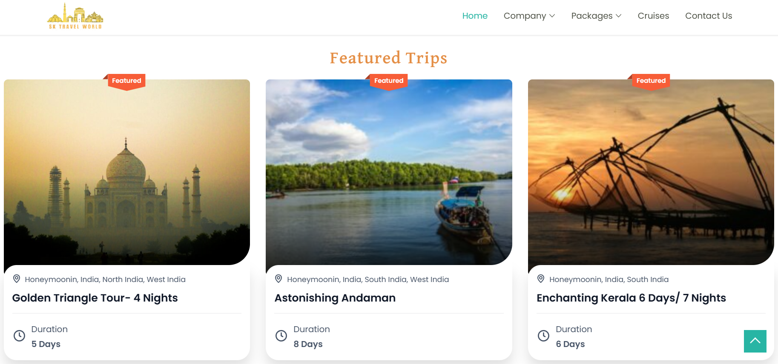Navigate to Contact Us

709,16
